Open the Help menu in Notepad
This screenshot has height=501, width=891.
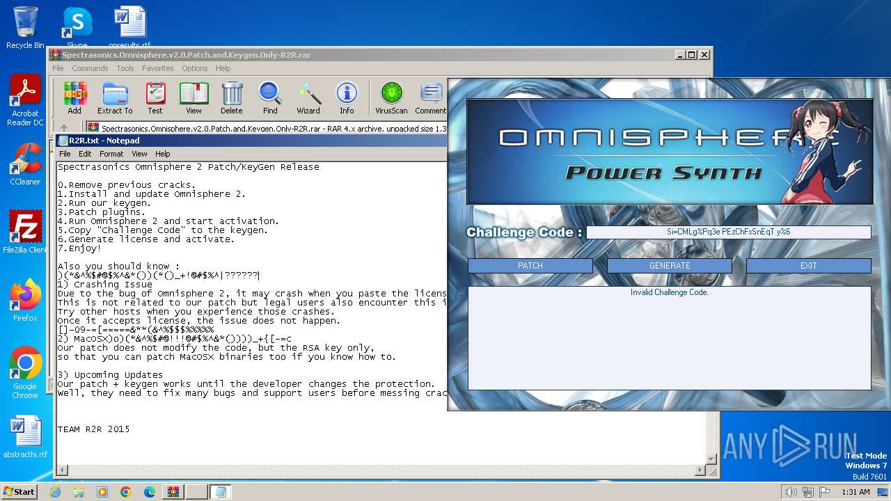162,154
